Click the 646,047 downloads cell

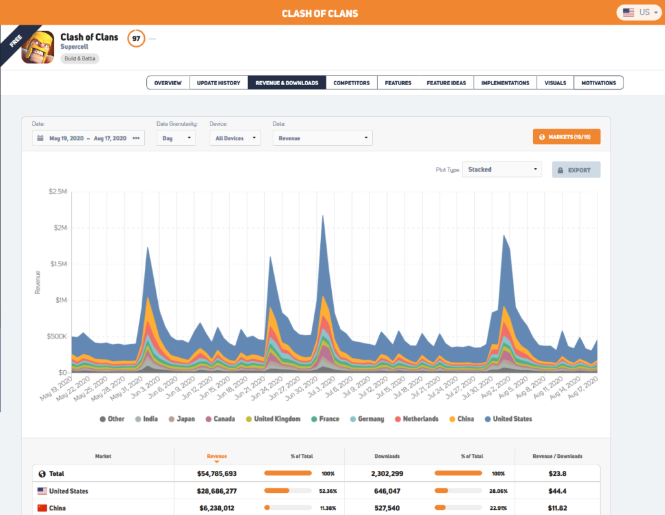tap(387, 491)
